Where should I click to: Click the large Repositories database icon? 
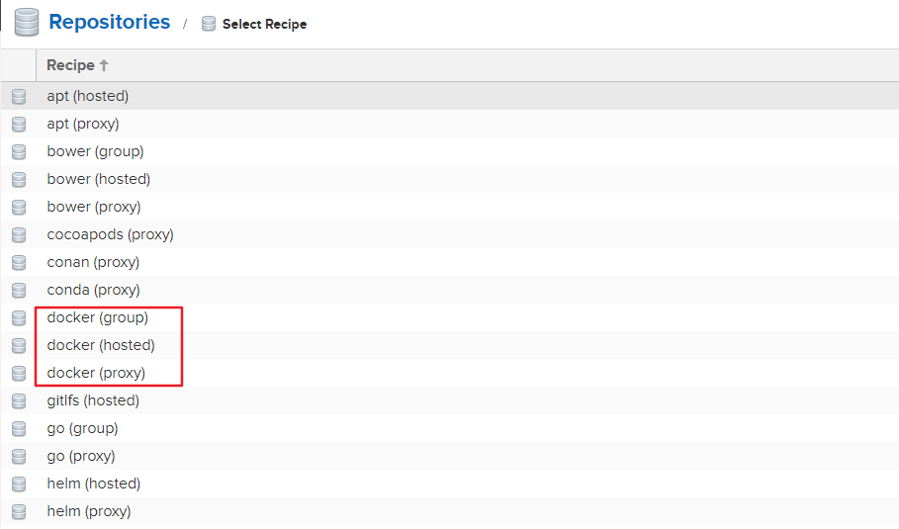(26, 22)
